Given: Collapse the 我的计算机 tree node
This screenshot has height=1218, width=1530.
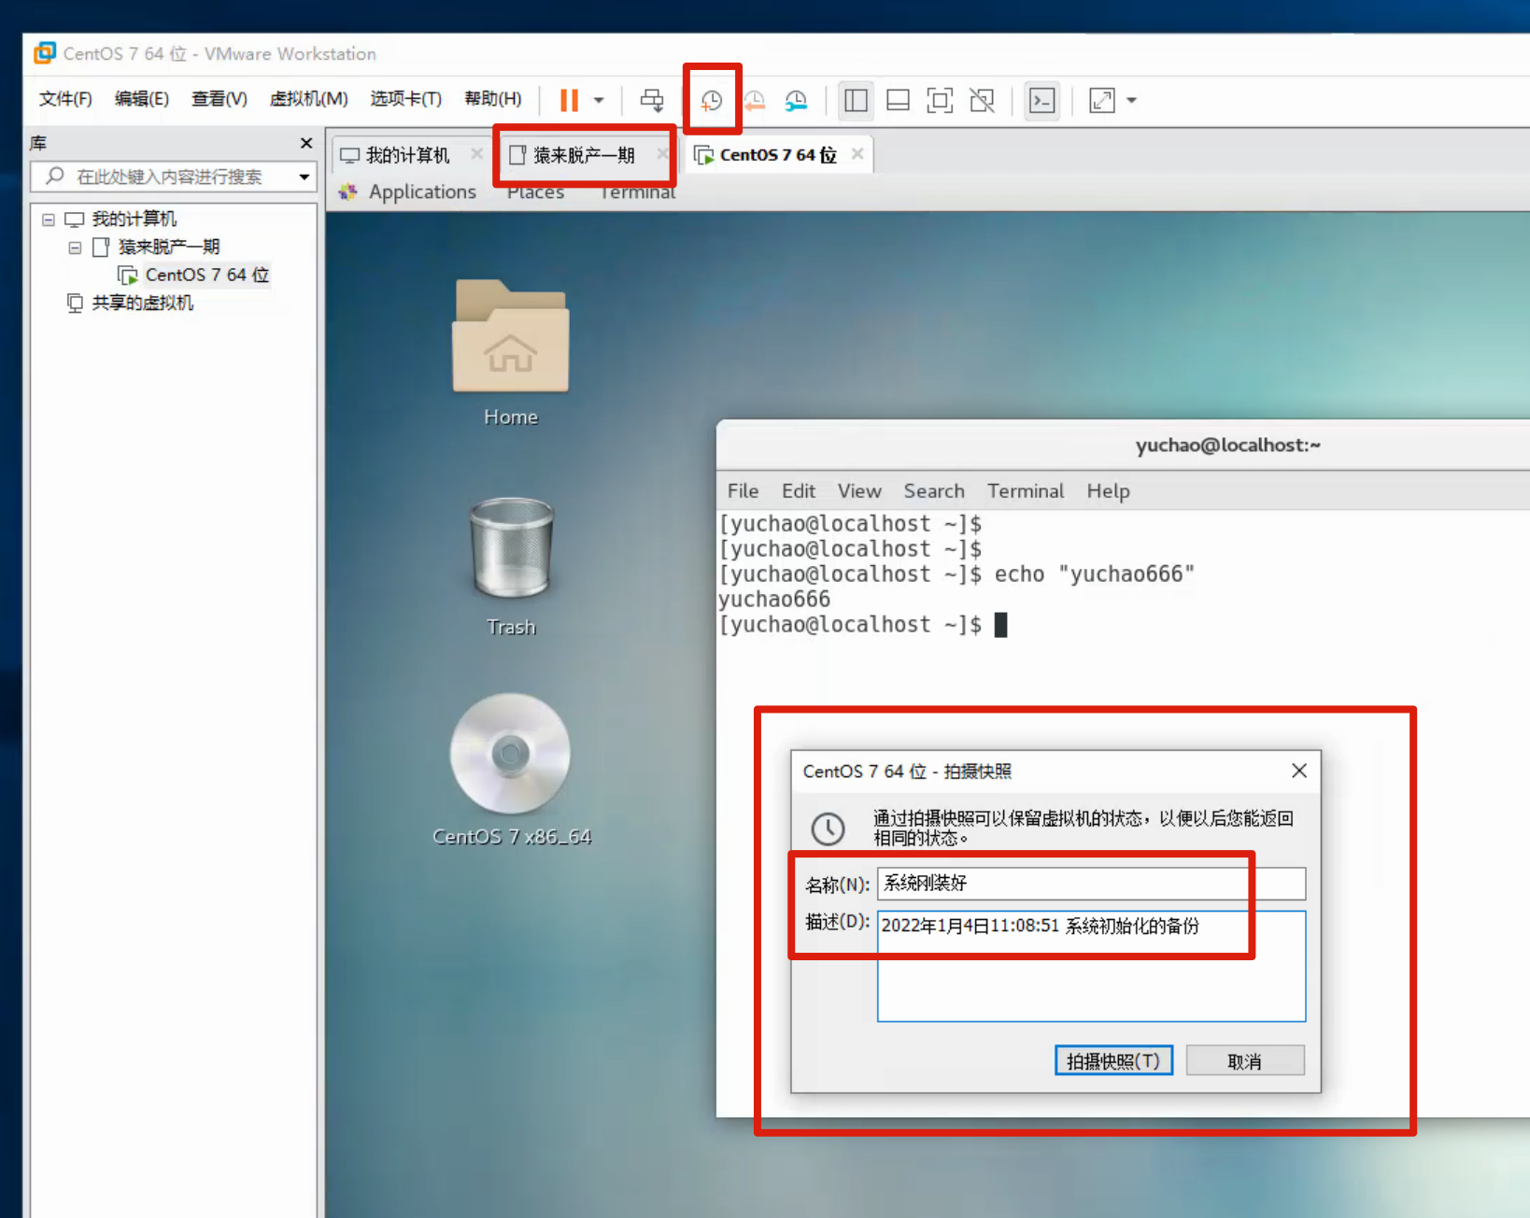Looking at the screenshot, I should (x=49, y=220).
